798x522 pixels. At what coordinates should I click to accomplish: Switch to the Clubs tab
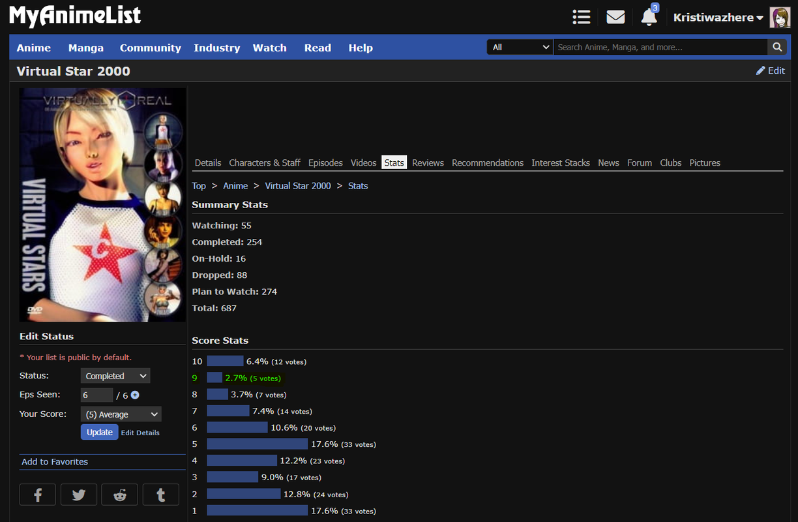tap(671, 162)
